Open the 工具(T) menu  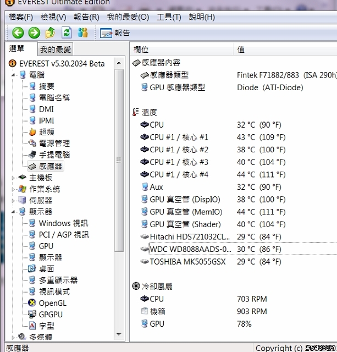(169, 17)
